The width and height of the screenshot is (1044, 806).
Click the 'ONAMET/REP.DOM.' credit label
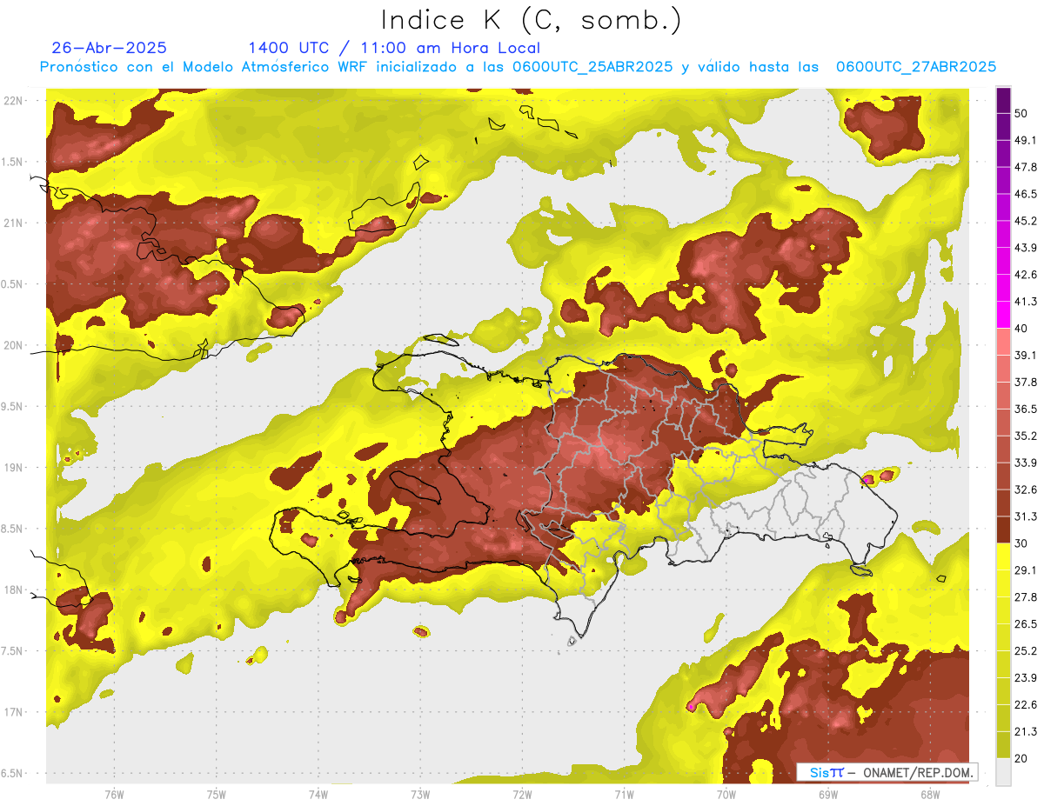tap(919, 772)
